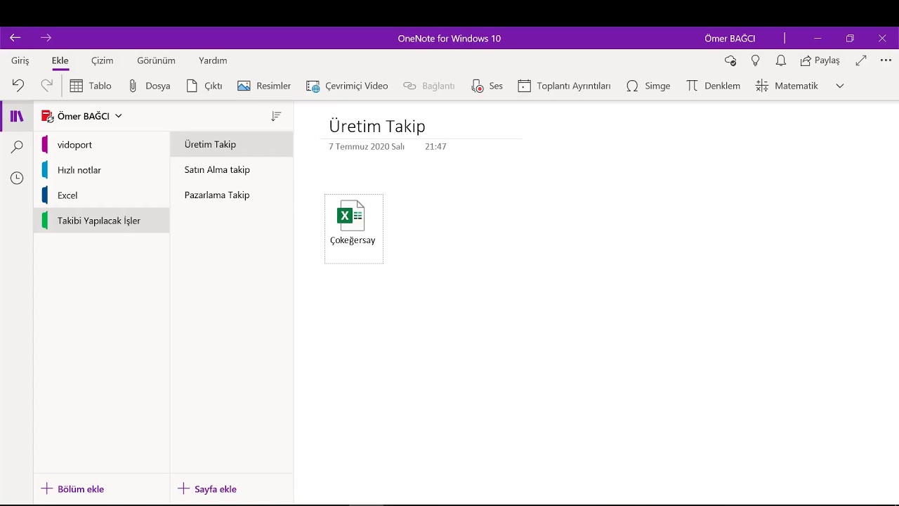Enter full screen mode arrows icon
Screen dimensions: 899x506
[x=861, y=60]
